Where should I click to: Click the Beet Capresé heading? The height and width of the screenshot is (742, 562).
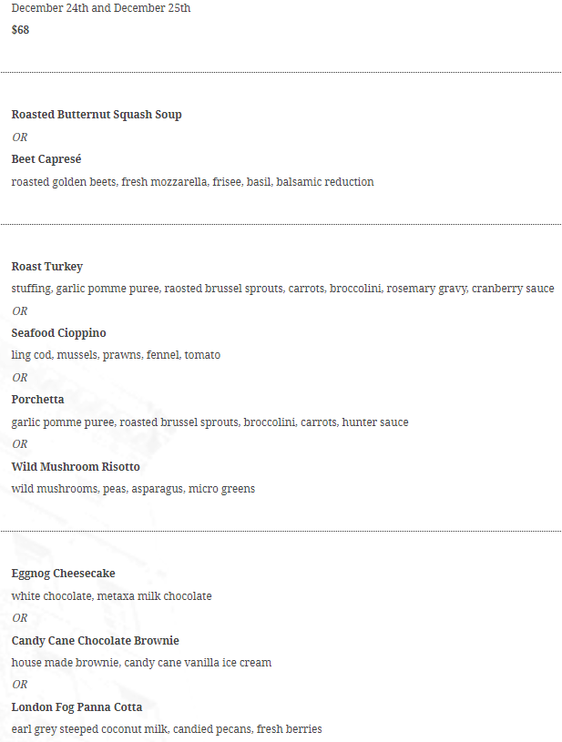(46, 159)
